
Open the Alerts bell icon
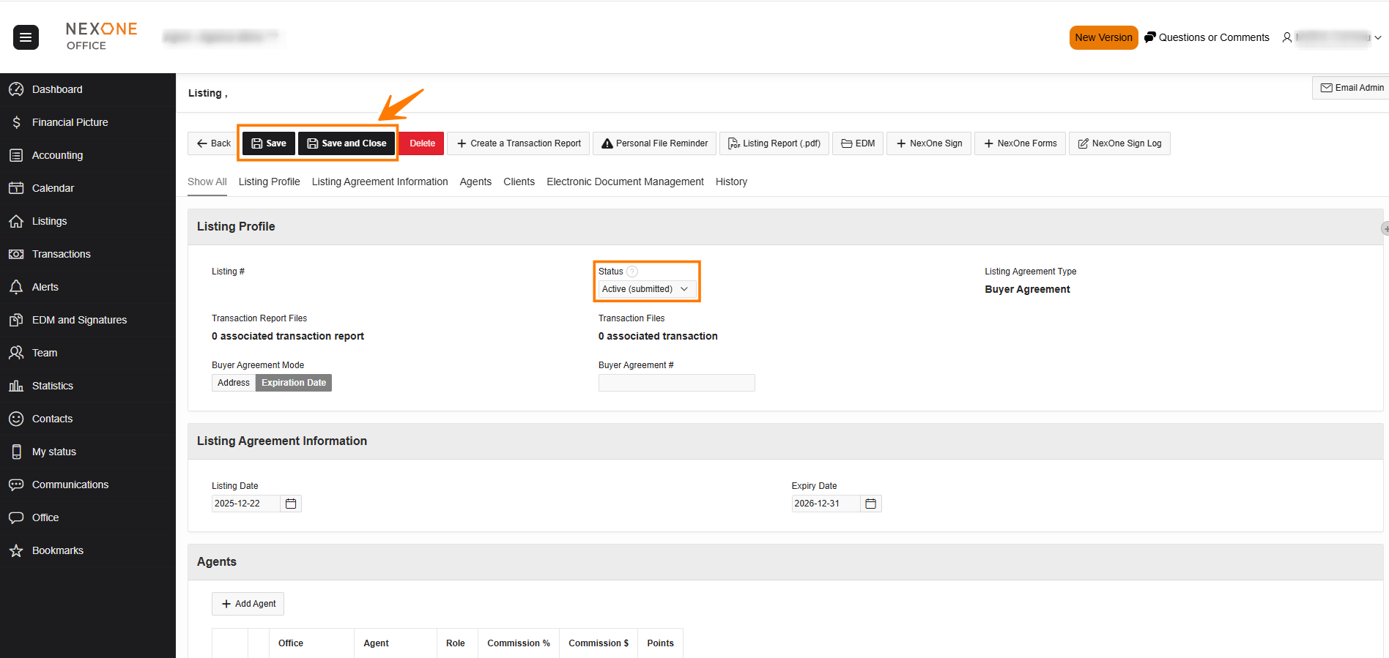pyautogui.click(x=16, y=287)
